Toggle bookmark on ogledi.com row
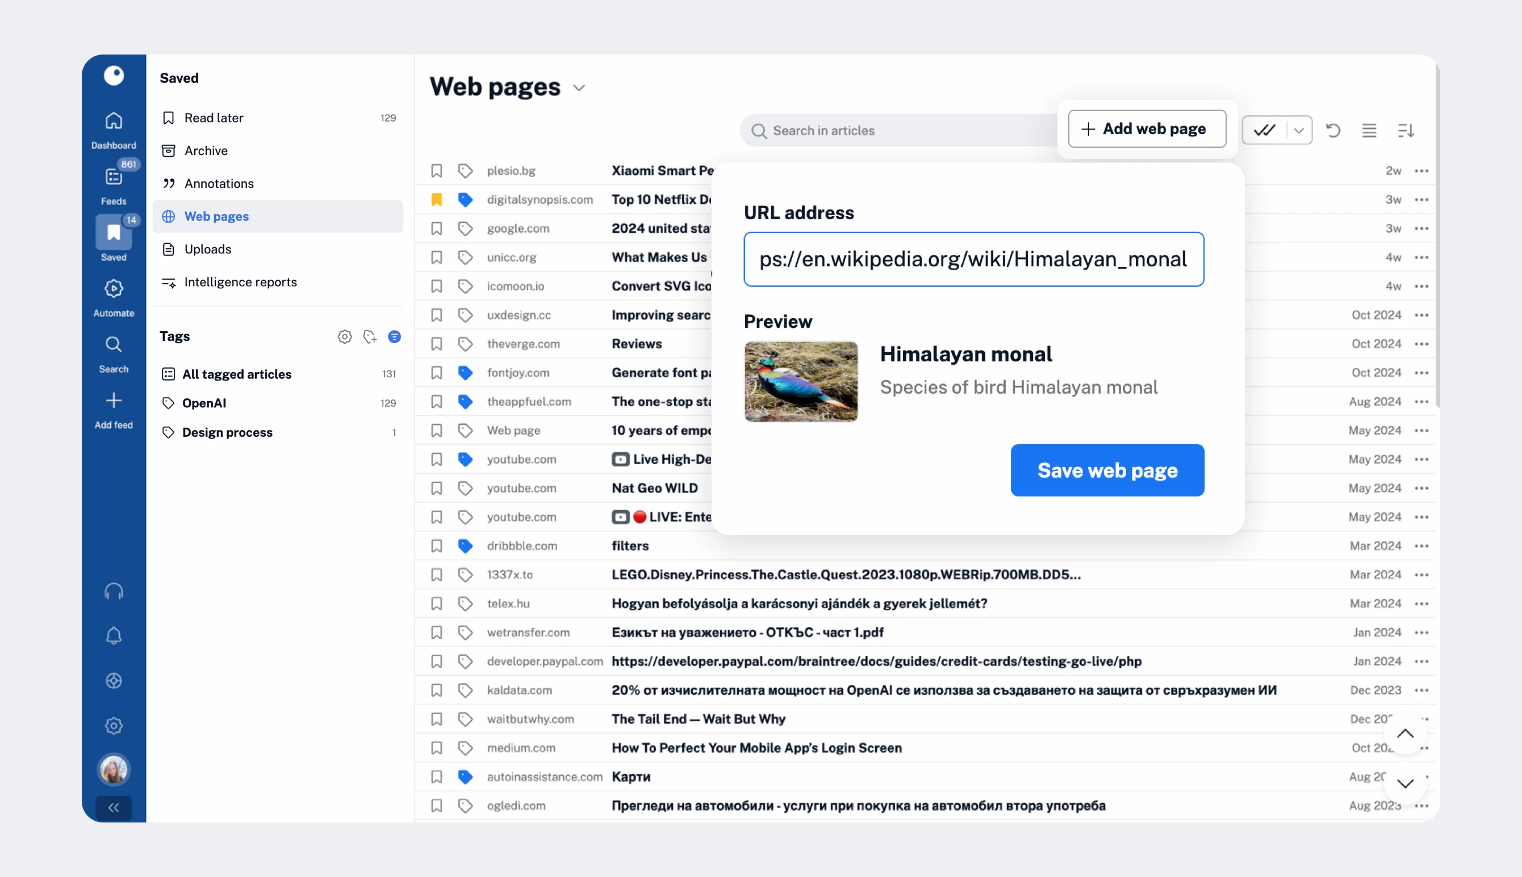 pos(437,806)
